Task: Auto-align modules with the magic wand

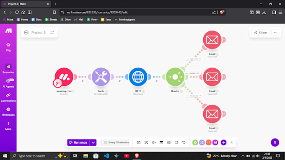Action: pos(146,142)
